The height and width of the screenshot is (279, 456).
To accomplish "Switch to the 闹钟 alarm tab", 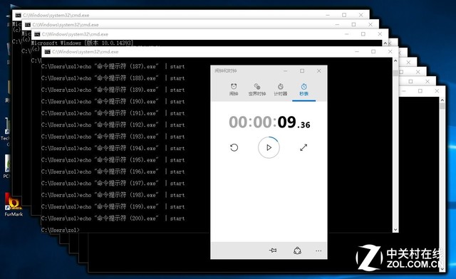I will point(234,90).
